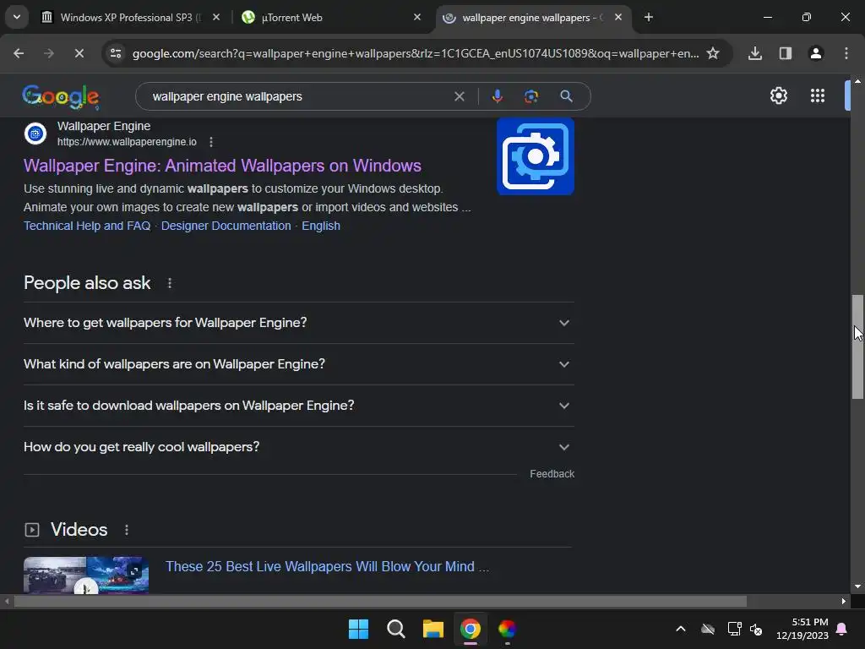Viewport: 865px width, 649px height.
Task: Open the Designer Documentation sitelink
Action: click(226, 226)
